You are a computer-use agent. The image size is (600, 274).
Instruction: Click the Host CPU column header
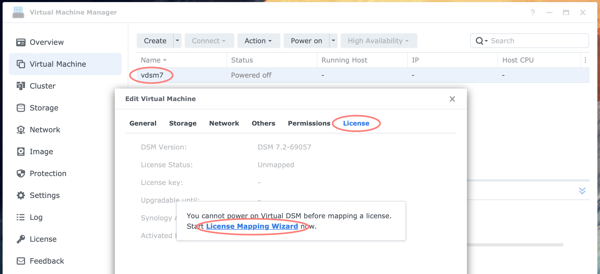[539, 60]
